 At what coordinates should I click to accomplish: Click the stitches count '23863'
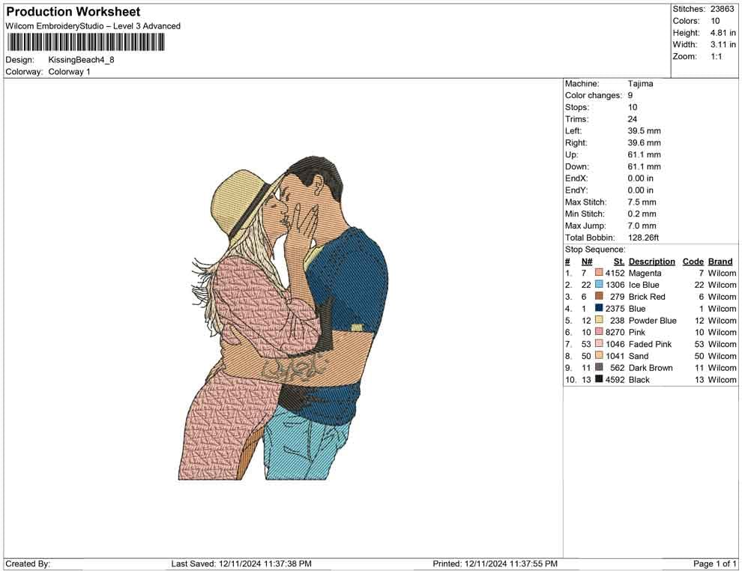pos(722,9)
